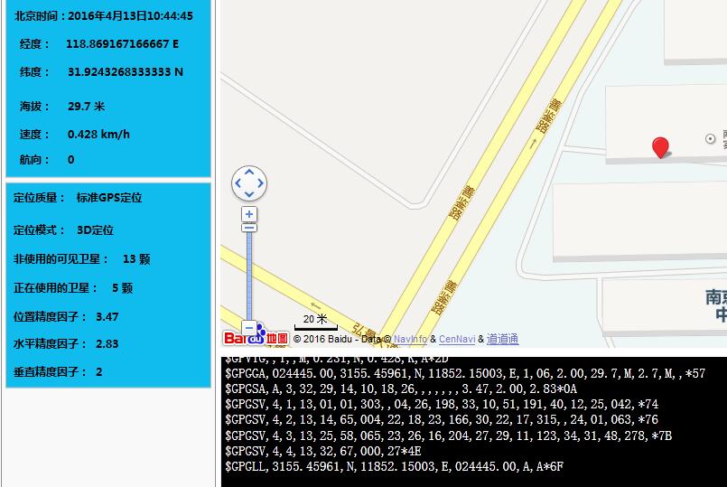The image size is (727, 487).
Task: Click the horizontal DOP value 2.83
Action: 107,343
